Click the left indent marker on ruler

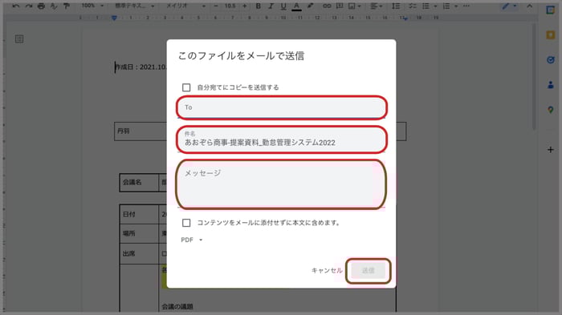coord(114,18)
